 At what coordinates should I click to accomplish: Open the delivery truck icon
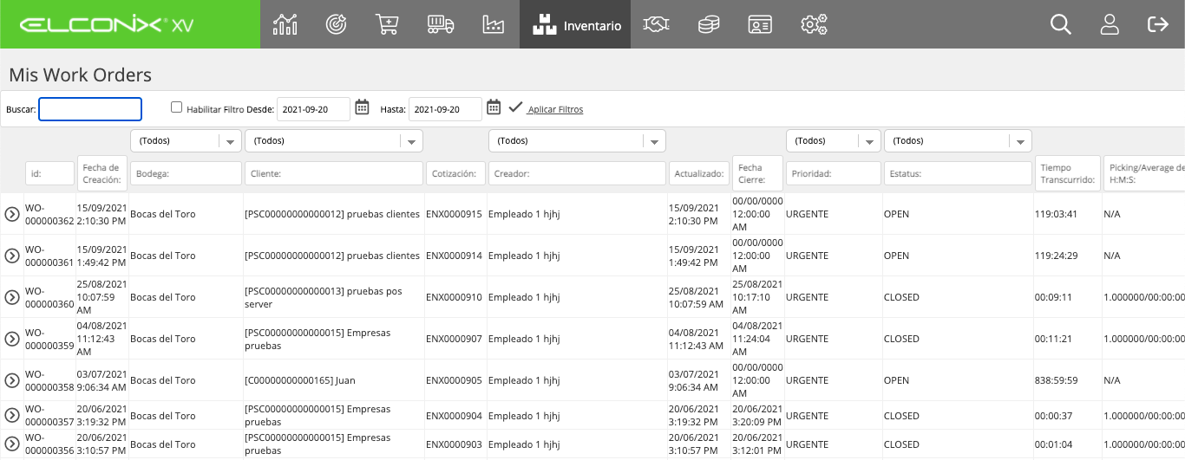point(441,24)
